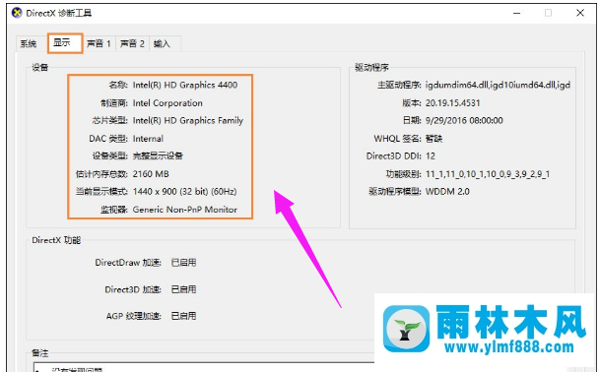Close the DirectX diagnostic window
Viewport: 599px width, 372px height.
tap(580, 13)
